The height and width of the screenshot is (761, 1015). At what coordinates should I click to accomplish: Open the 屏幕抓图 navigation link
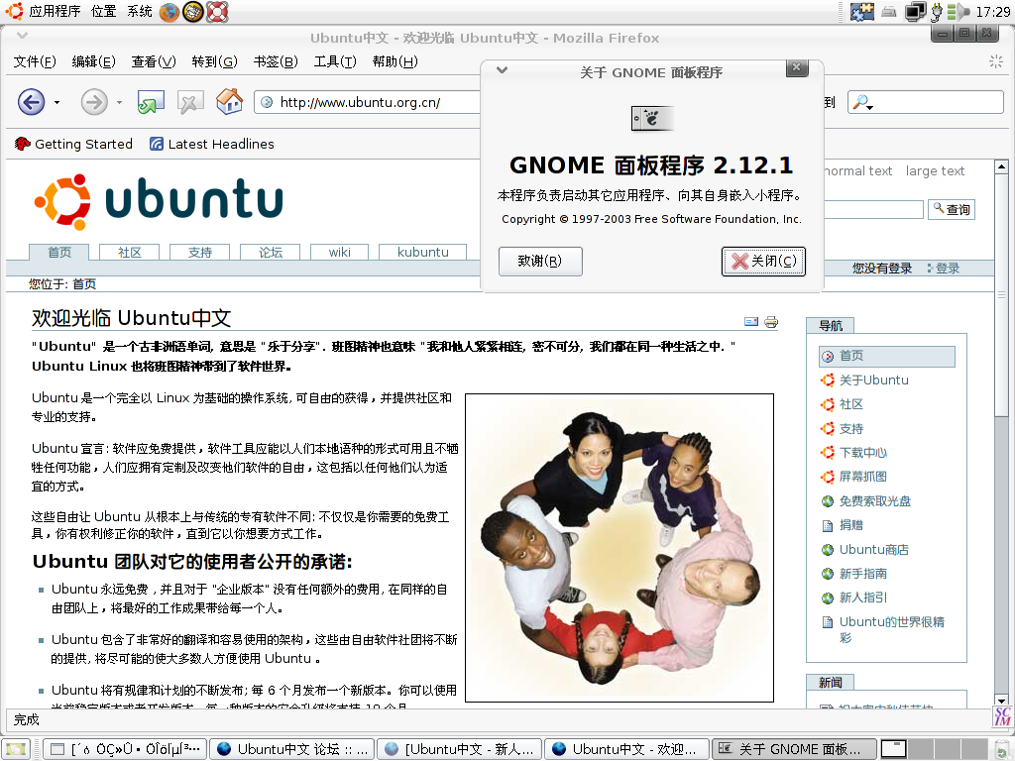(x=863, y=477)
